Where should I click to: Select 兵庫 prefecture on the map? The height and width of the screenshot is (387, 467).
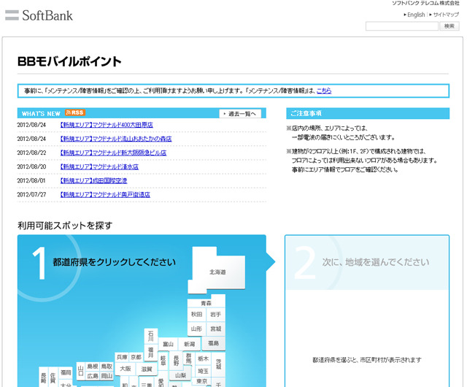[x=122, y=357]
